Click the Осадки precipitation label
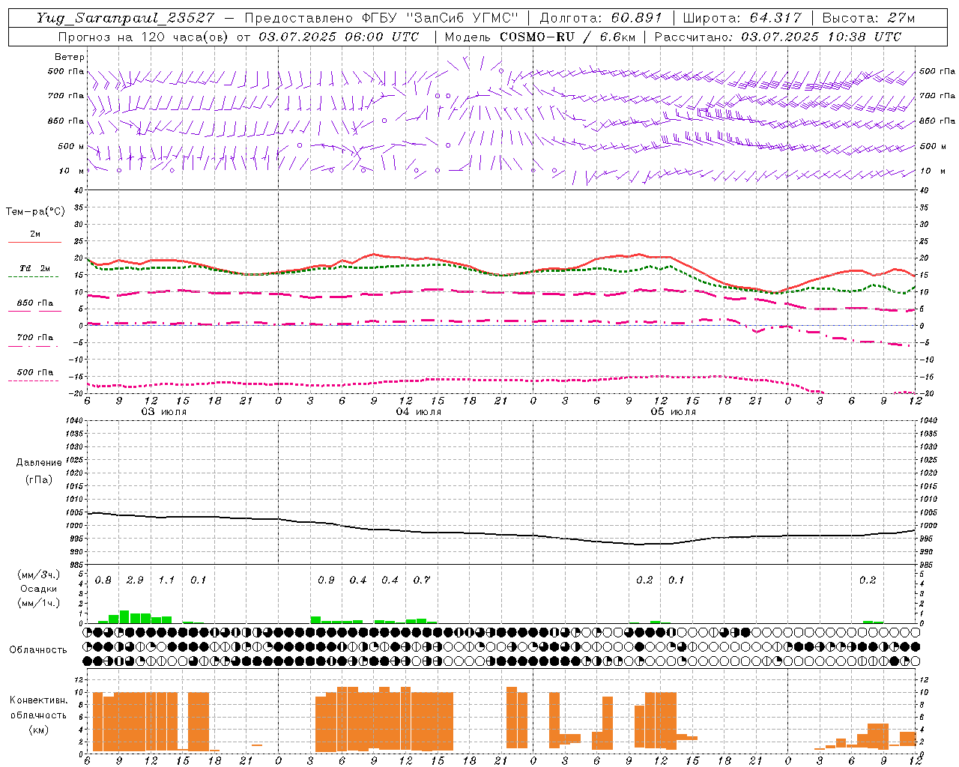Screen dimensions: 959x767 coord(39,589)
